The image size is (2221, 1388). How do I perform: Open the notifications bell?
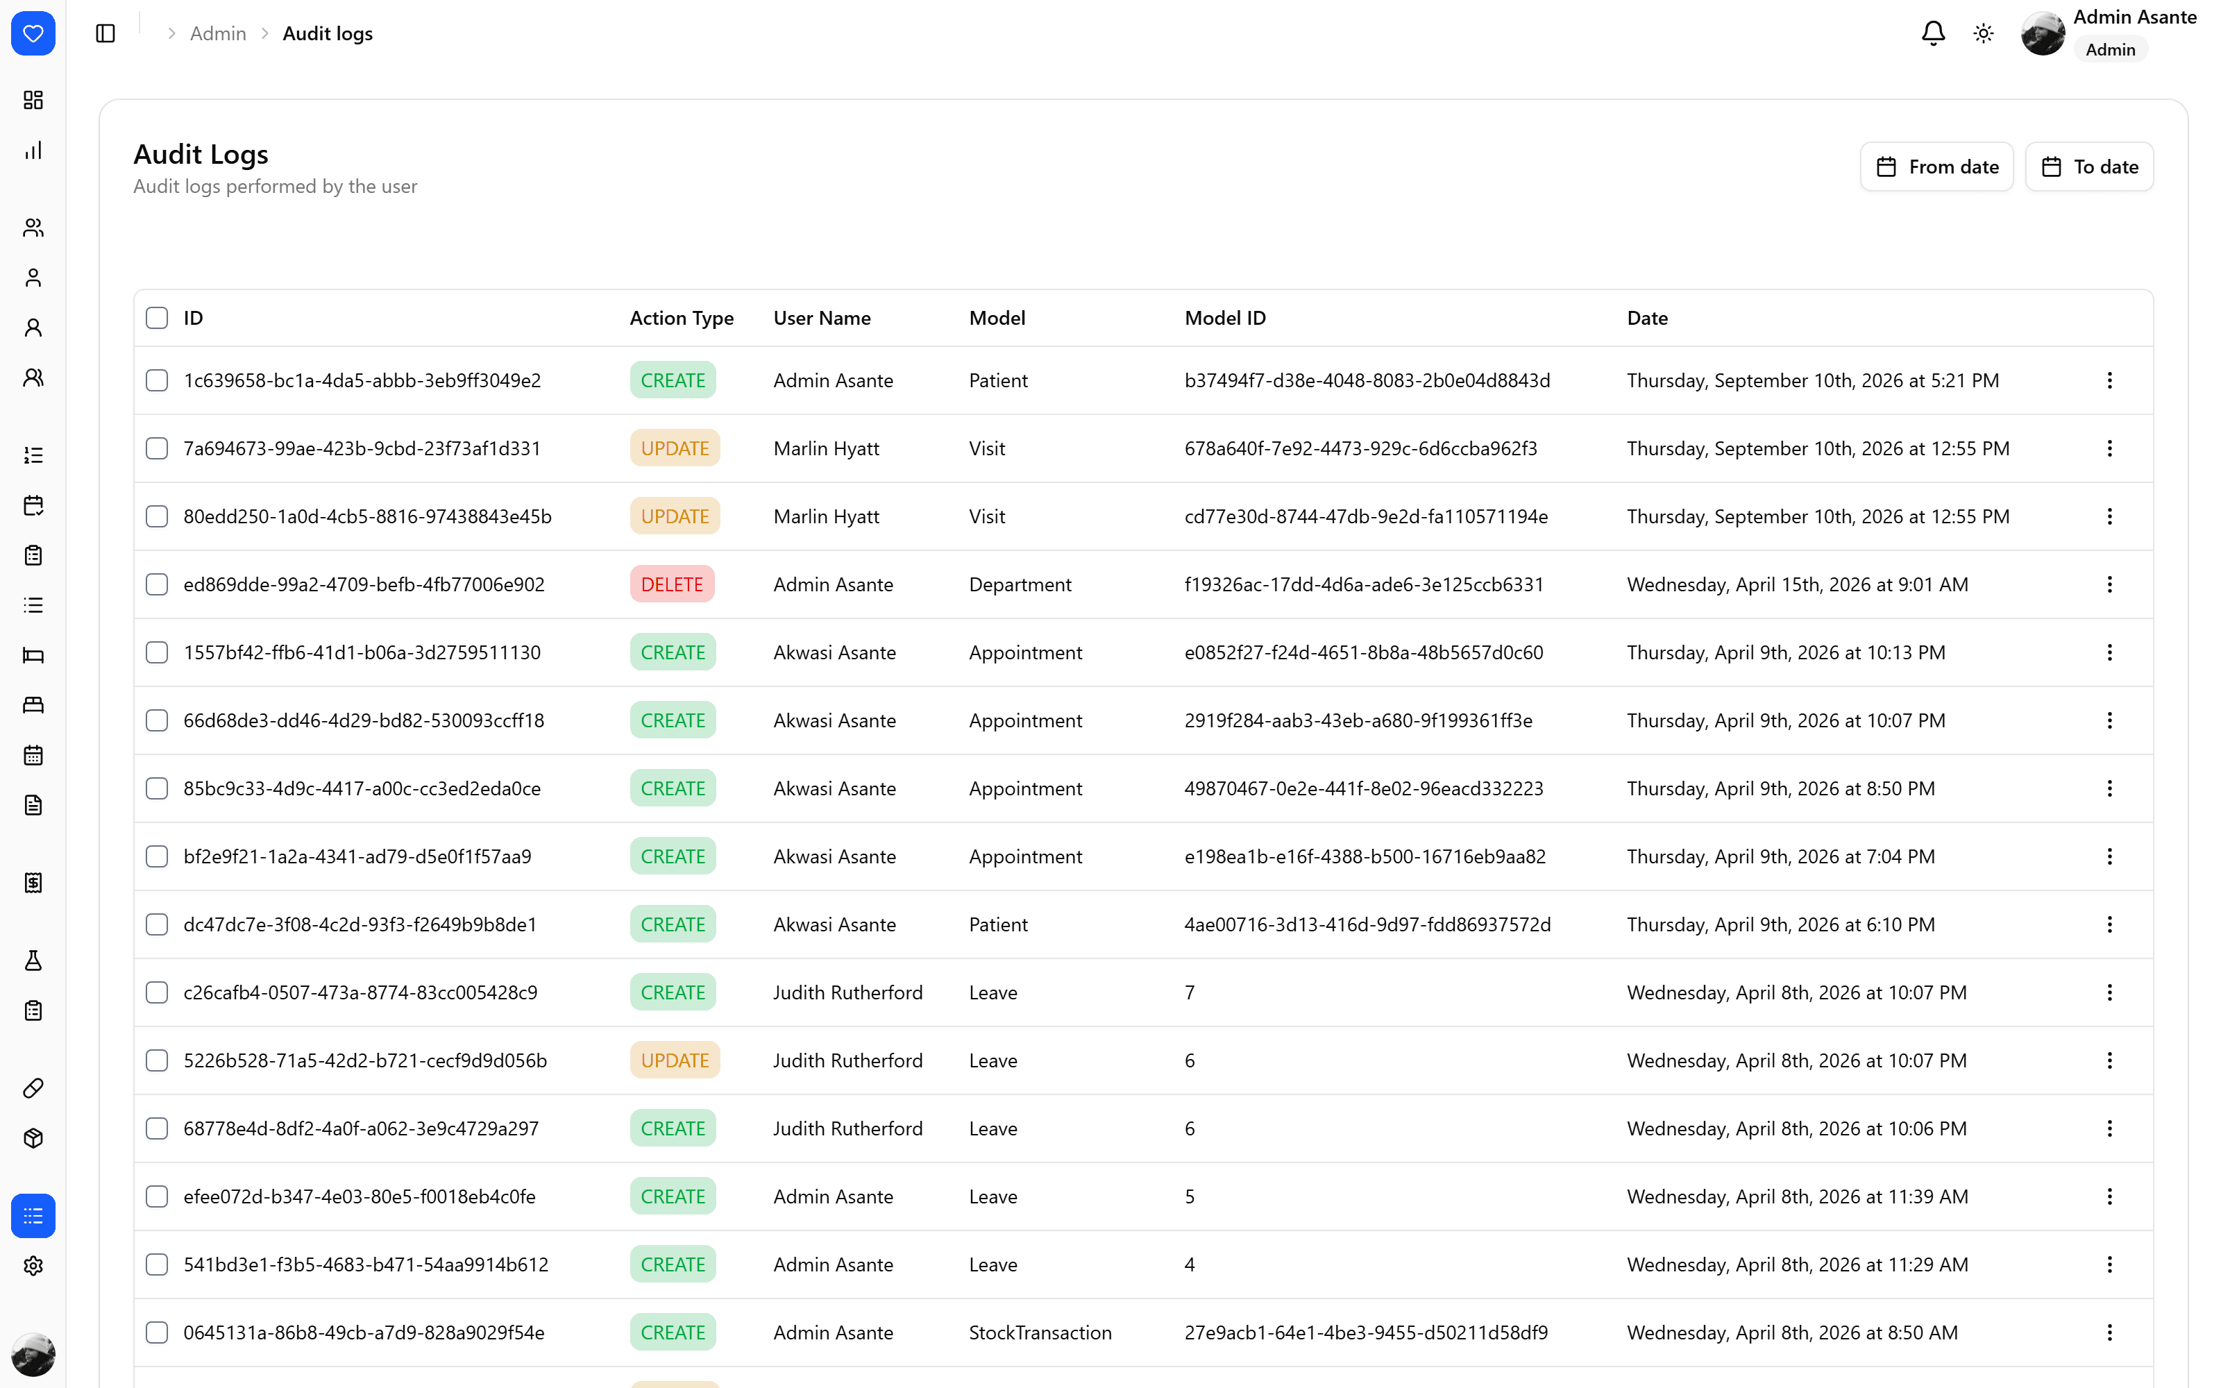(1933, 34)
